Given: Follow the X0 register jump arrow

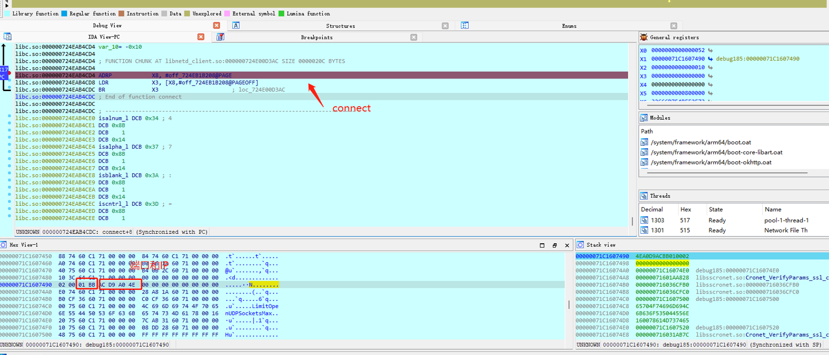Looking at the screenshot, I should (x=710, y=50).
